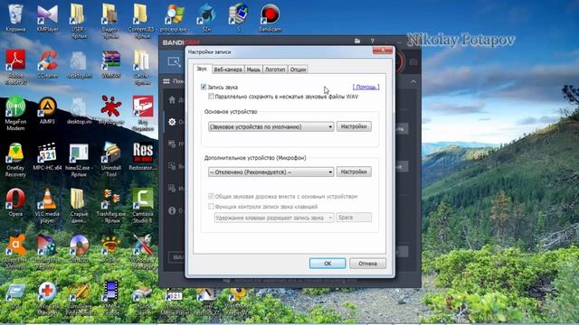
Task: Switch to the 'Звук' tab
Action: click(202, 69)
